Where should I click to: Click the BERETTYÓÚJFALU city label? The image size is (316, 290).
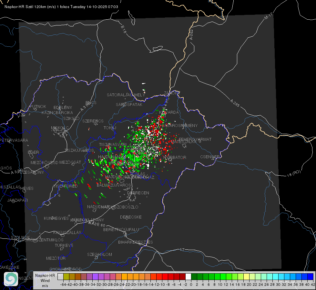[x=121, y=229]
